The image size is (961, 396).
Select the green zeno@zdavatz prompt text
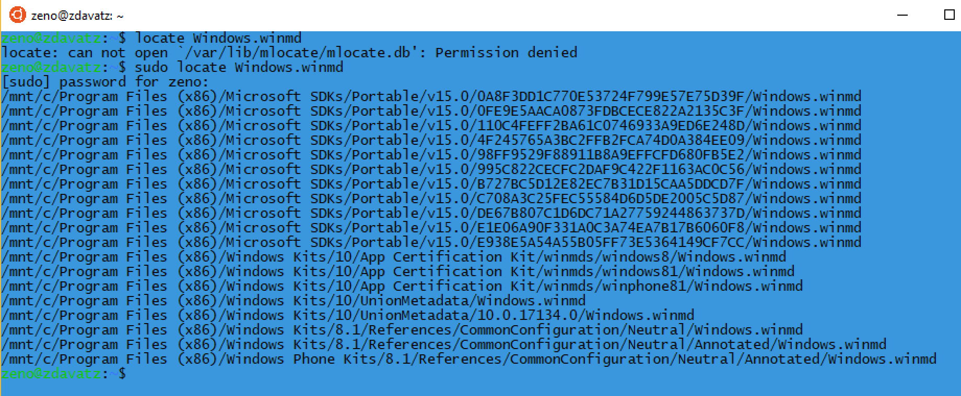50,38
